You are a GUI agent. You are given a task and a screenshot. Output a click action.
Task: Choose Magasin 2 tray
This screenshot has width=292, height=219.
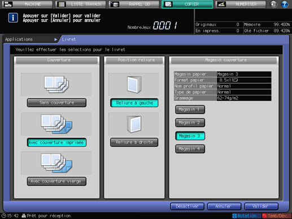tap(190, 122)
